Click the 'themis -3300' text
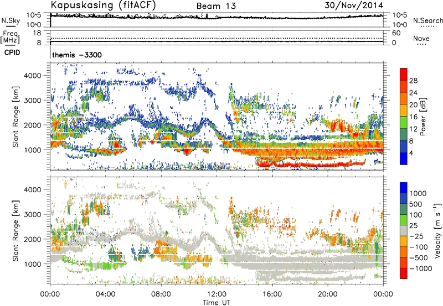The width and height of the screenshot is (443, 306). [x=77, y=55]
